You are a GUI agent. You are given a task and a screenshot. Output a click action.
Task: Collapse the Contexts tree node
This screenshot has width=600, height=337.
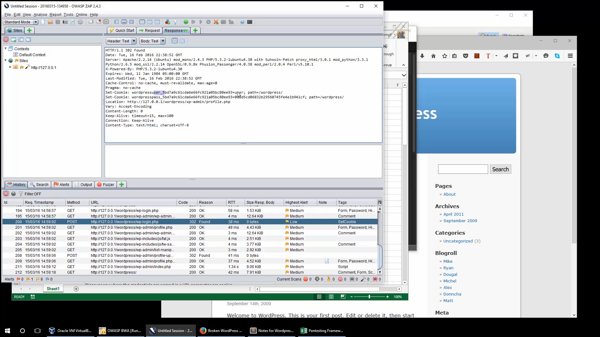point(5,49)
